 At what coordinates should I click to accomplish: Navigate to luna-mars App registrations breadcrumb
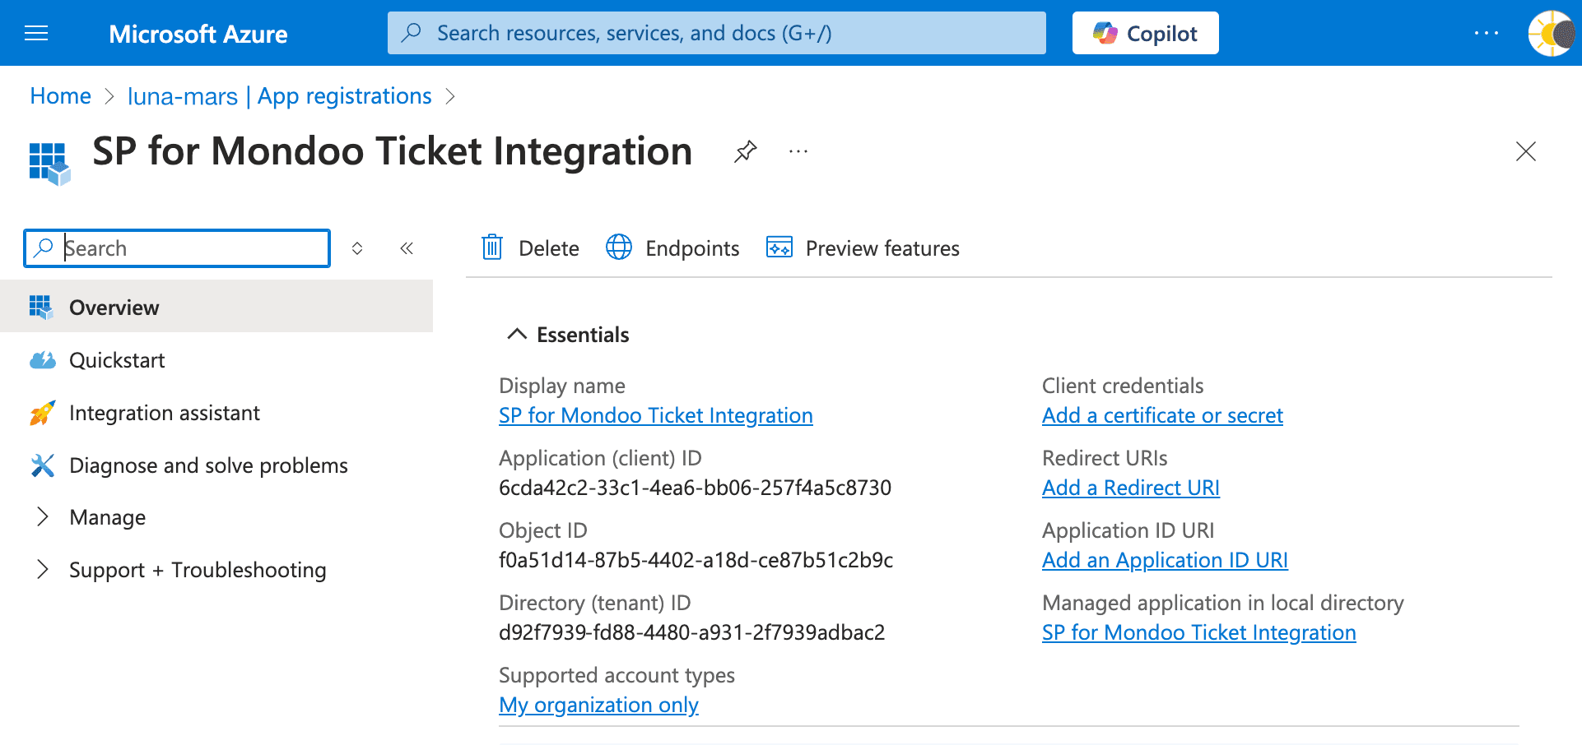279,95
